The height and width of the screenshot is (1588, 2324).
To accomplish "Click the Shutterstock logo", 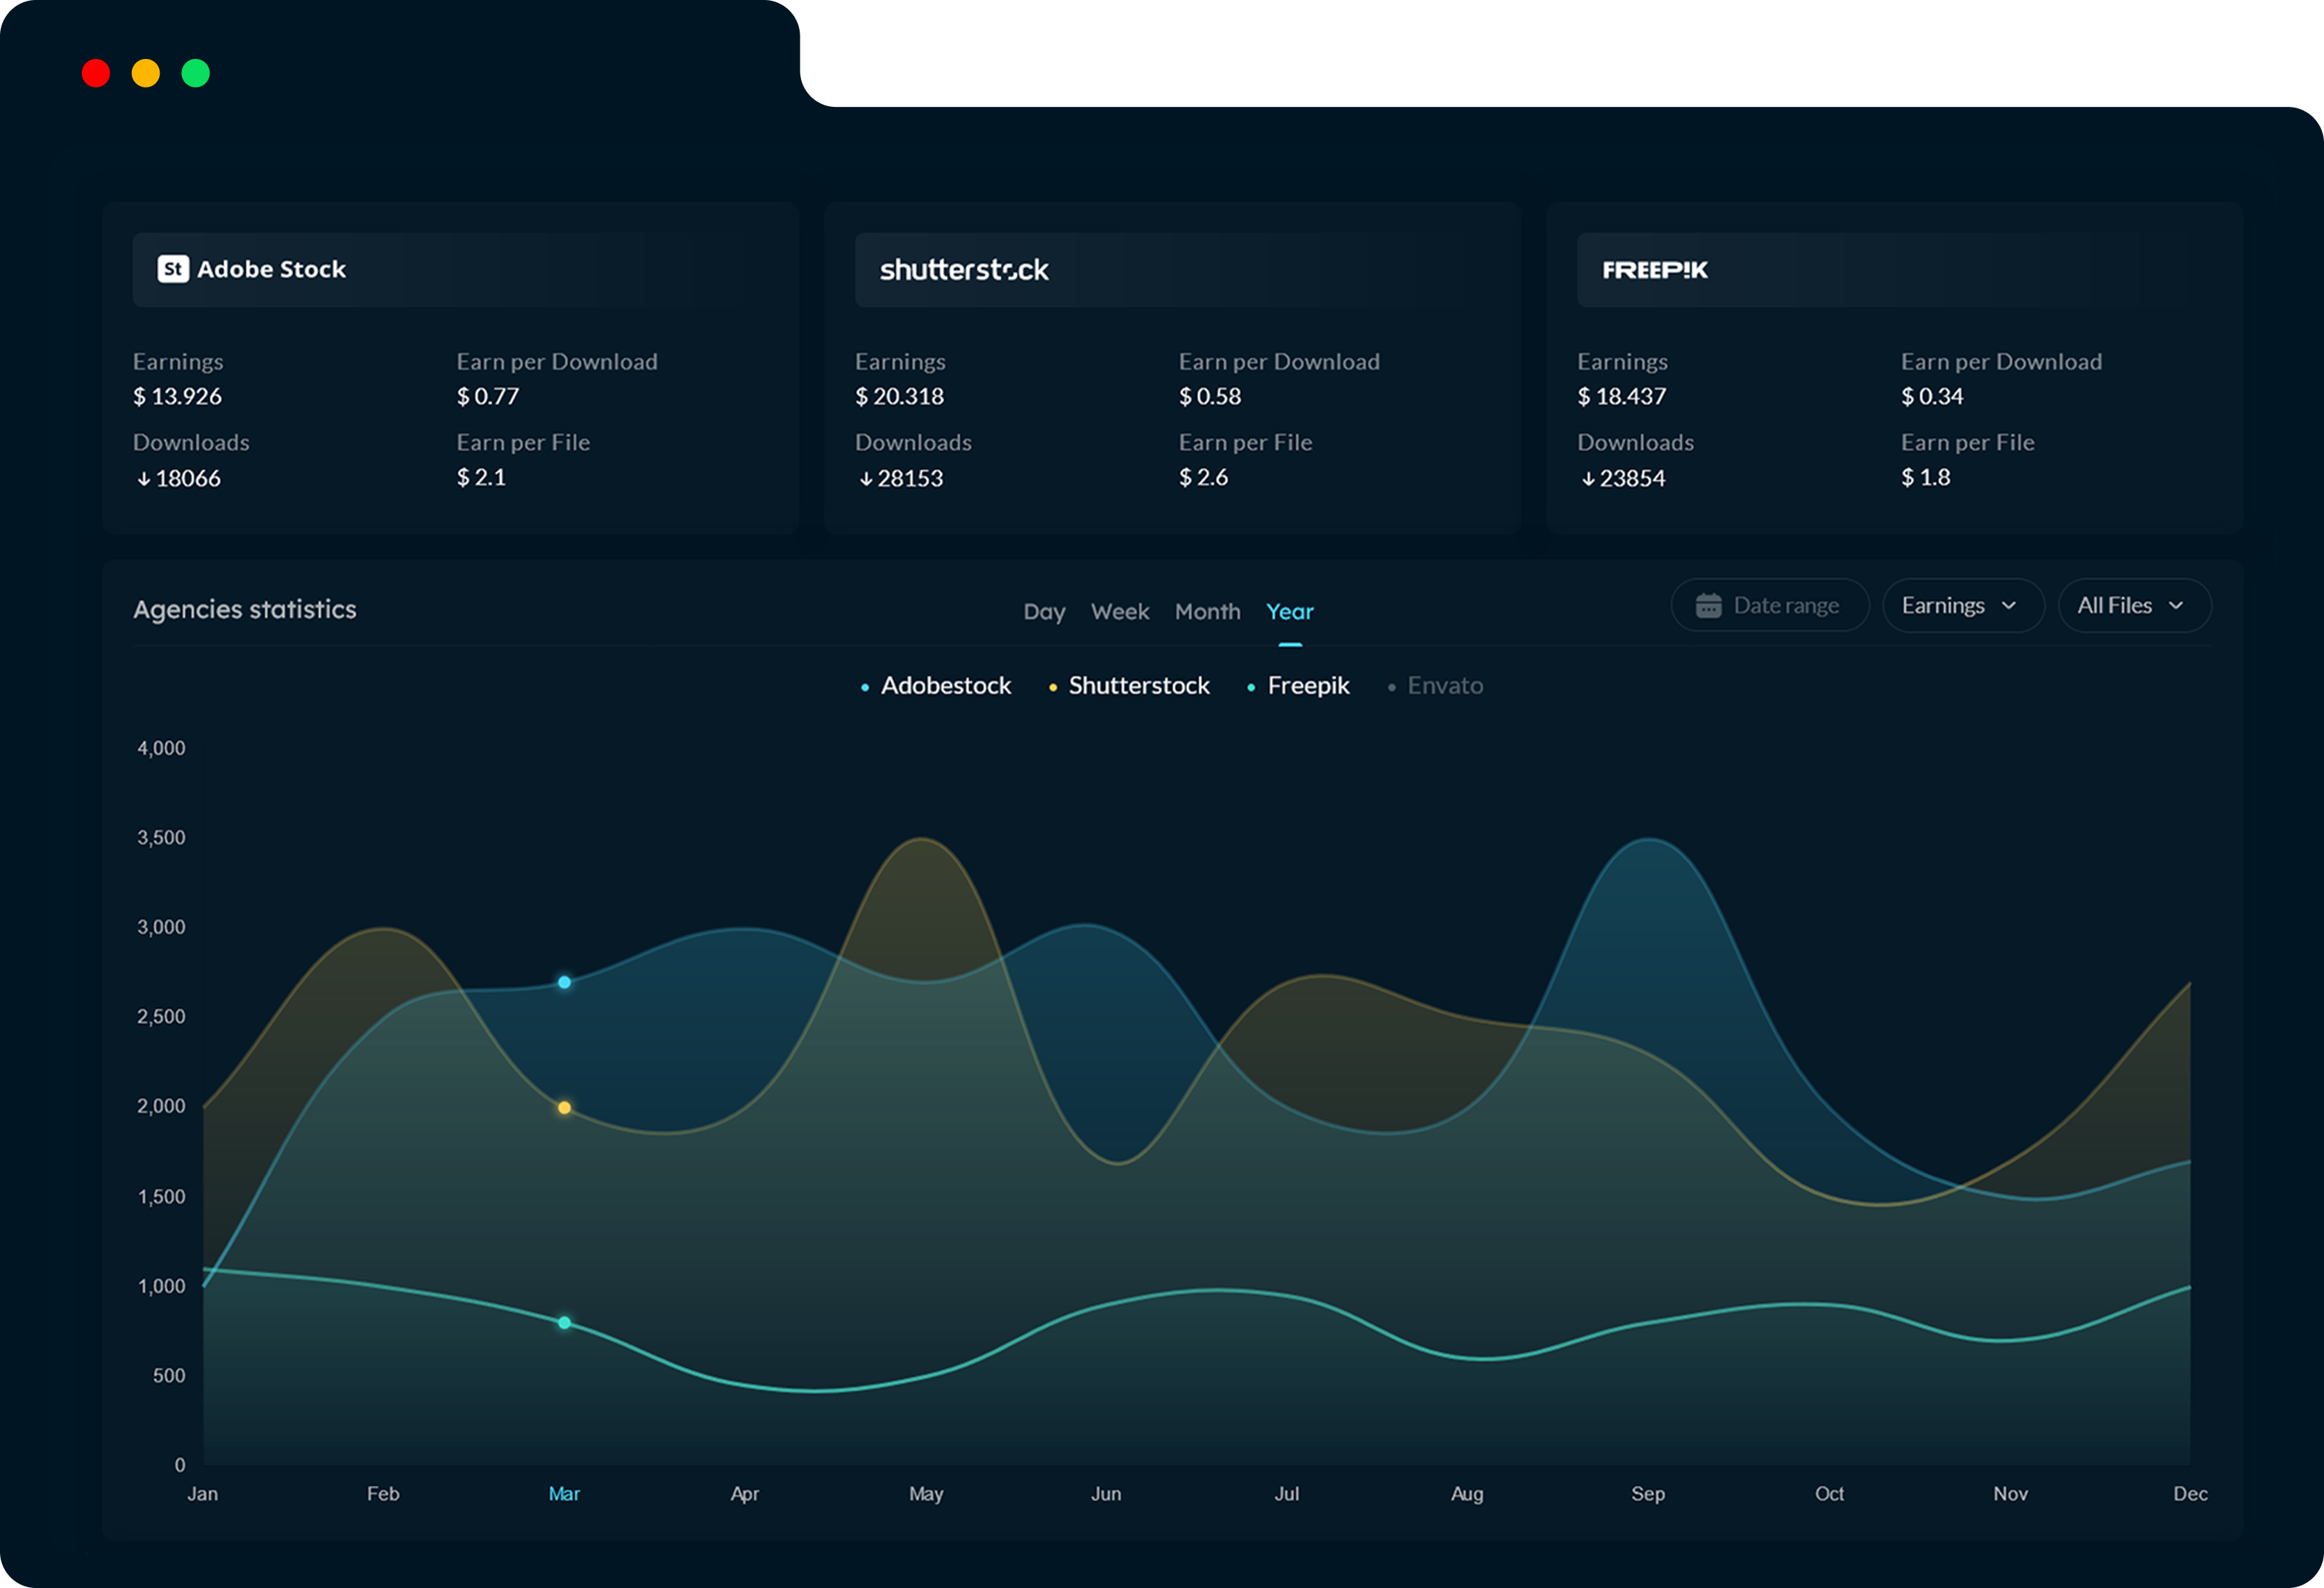I will pyautogui.click(x=964, y=270).
